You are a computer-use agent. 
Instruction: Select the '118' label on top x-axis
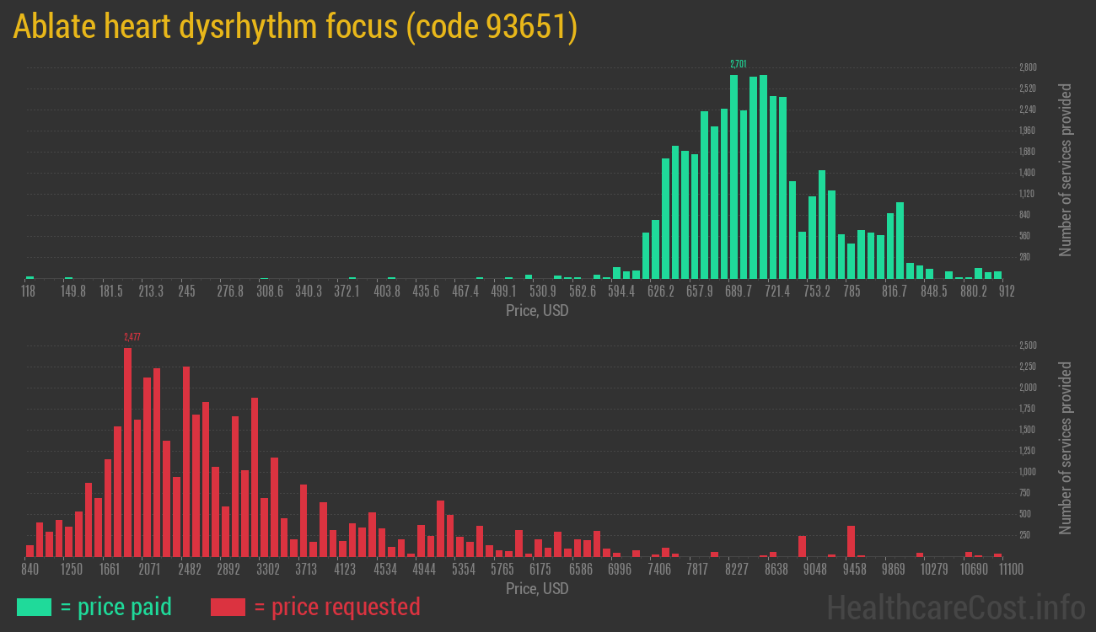(x=28, y=291)
